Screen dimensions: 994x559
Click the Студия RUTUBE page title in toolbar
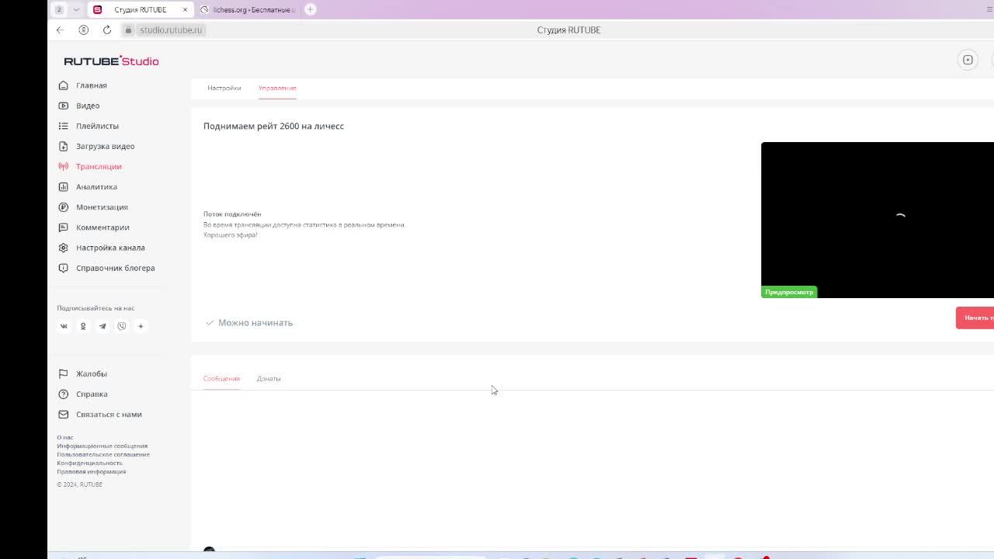[x=568, y=30]
